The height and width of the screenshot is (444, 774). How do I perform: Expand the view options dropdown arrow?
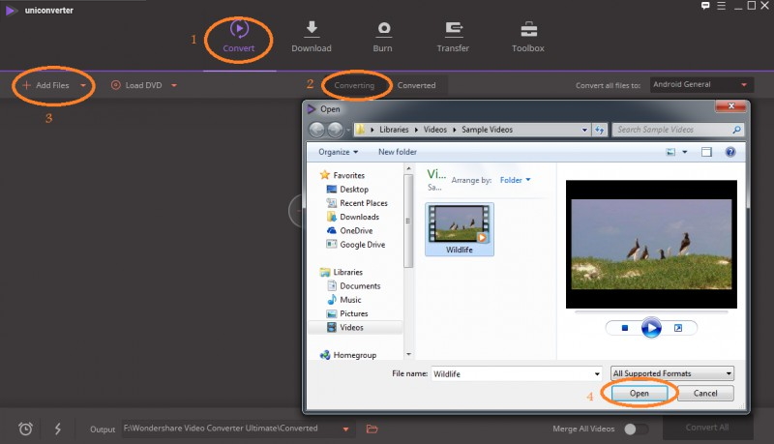click(x=685, y=152)
